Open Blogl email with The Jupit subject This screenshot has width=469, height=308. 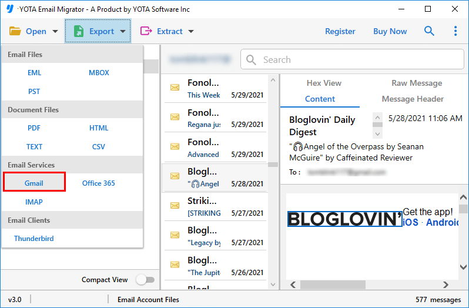point(215,266)
